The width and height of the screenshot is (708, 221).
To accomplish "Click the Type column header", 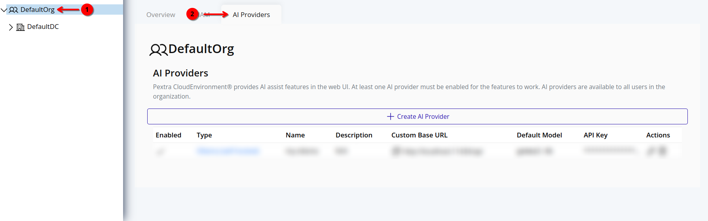I will click(204, 135).
